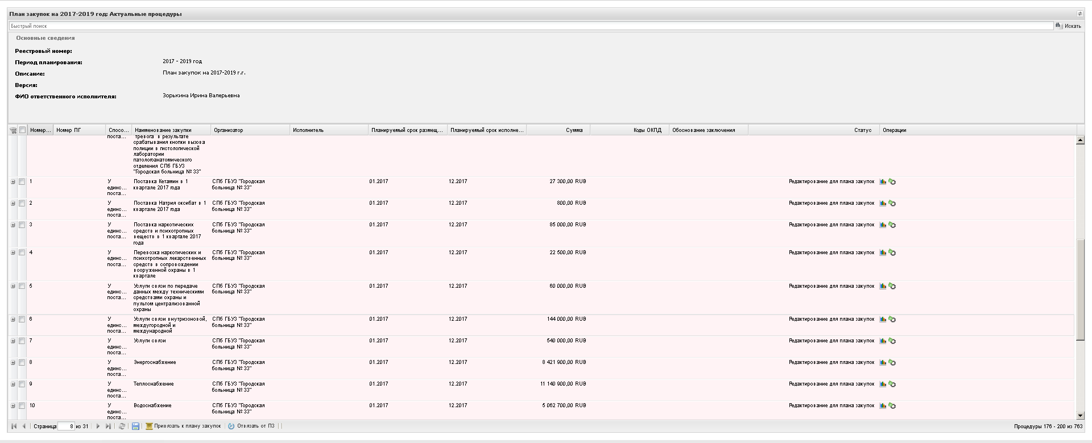Expand row 3 Поставка наркотических средств
Viewport: 1092px width, 443px height.
click(x=13, y=225)
